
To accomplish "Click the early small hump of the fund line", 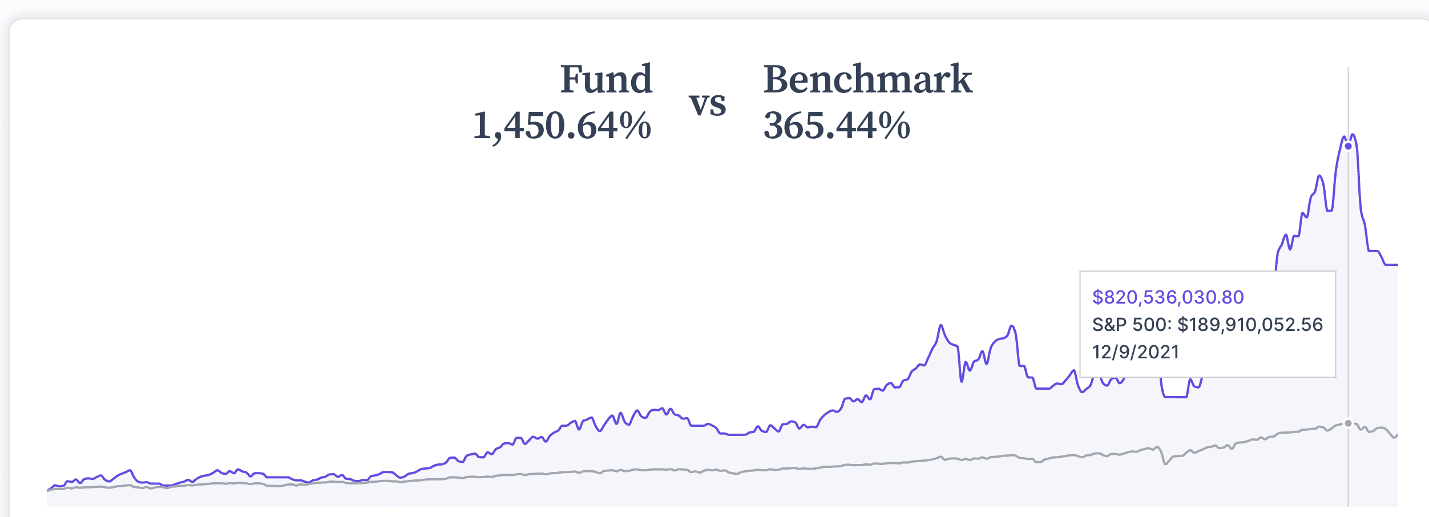I will click(130, 471).
